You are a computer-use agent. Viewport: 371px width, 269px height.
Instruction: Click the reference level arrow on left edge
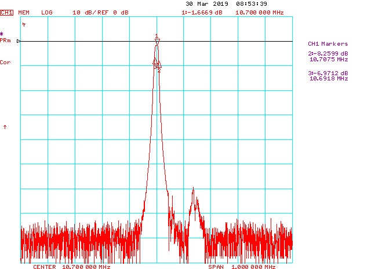19,41
